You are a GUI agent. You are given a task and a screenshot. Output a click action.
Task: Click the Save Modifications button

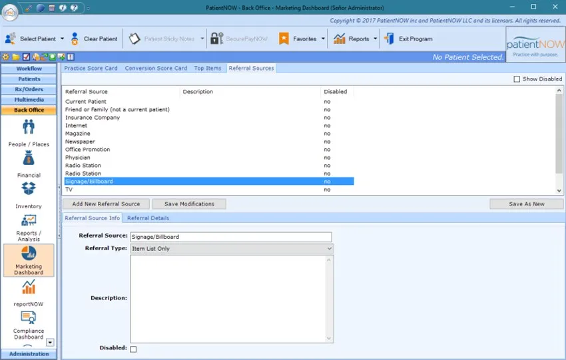pyautogui.click(x=189, y=204)
